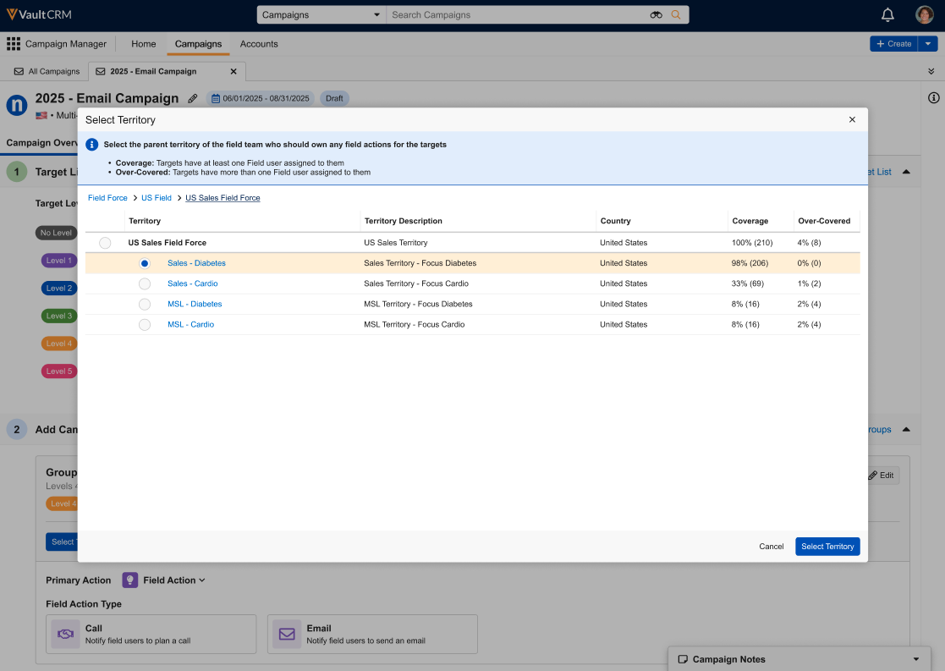Image resolution: width=945 pixels, height=671 pixels.
Task: Open the app launcher grid icon
Action: point(14,44)
